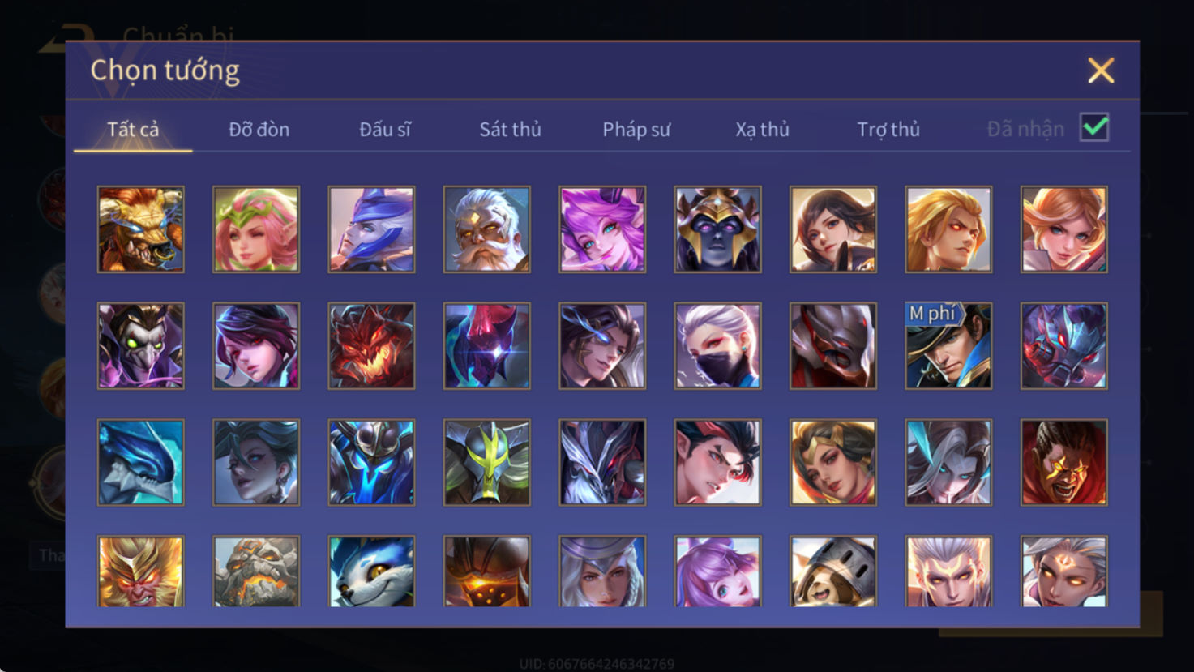The image size is (1194, 672).
Task: Select the blue shark-headed hero portrait
Action: [141, 463]
